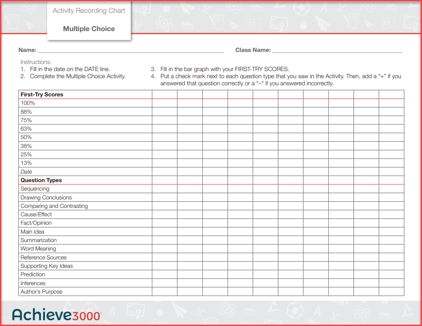Screen dimensions: 422x326
Task: Click the "Author's Purpose" row label
Action: click(41, 292)
